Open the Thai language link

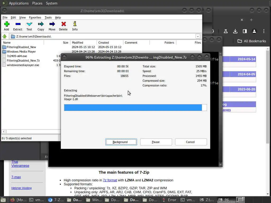[15, 162]
